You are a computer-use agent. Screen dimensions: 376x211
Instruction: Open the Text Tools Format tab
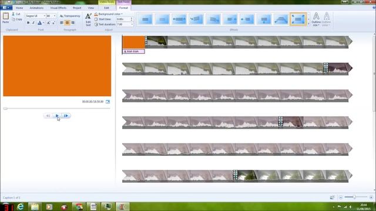123,8
